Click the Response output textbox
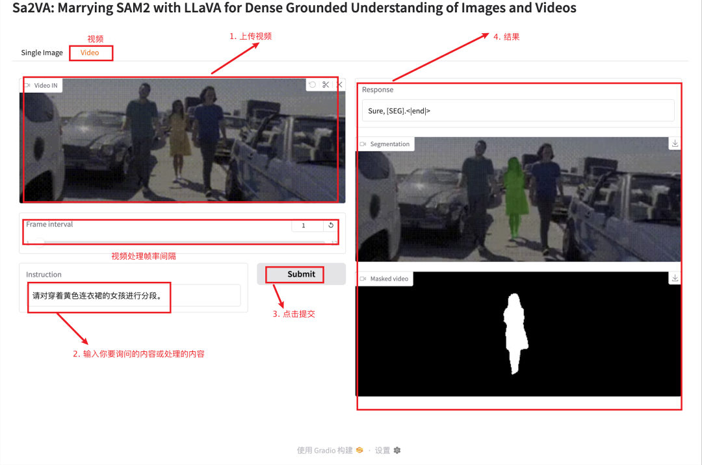Image resolution: width=702 pixels, height=465 pixels. click(518, 110)
